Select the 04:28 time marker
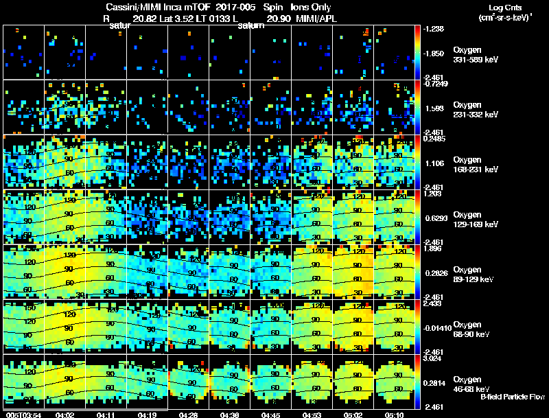The height and width of the screenshot is (418, 549). coord(188,415)
